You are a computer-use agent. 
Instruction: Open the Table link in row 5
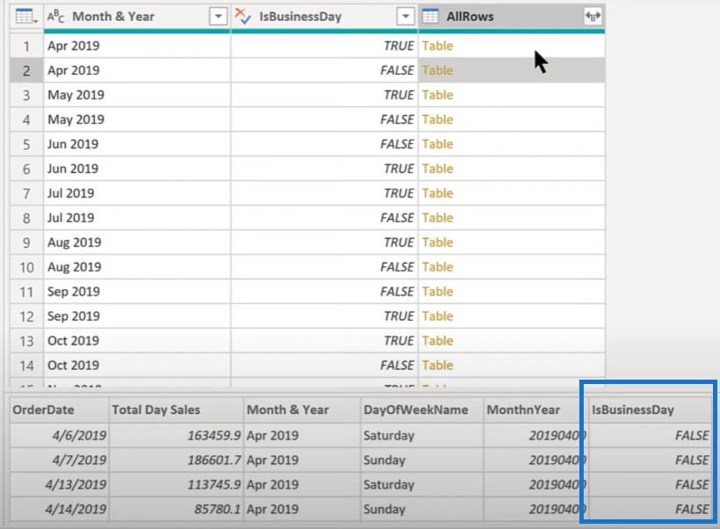(438, 144)
